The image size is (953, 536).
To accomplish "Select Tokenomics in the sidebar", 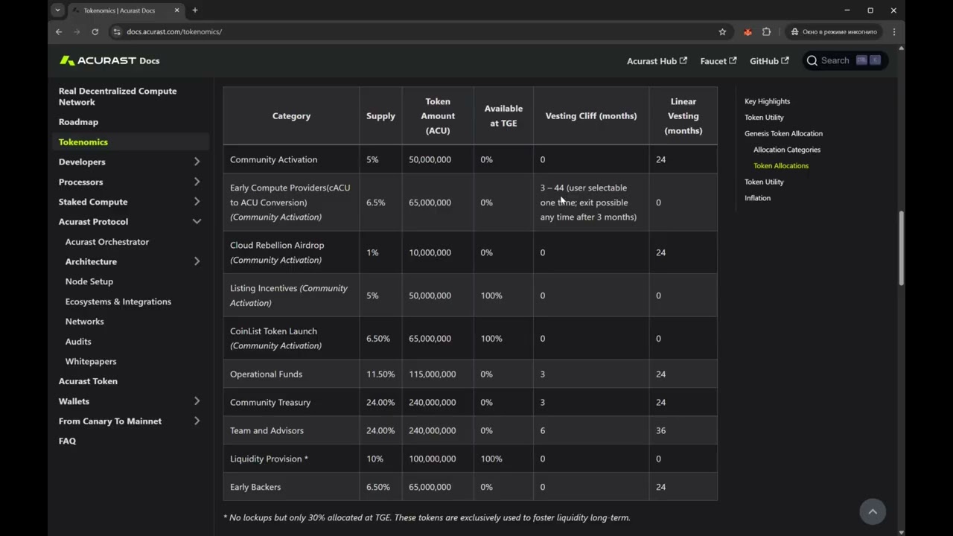I will 83,142.
